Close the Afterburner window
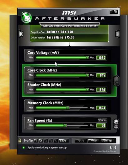 pyautogui.click(x=116, y=12)
